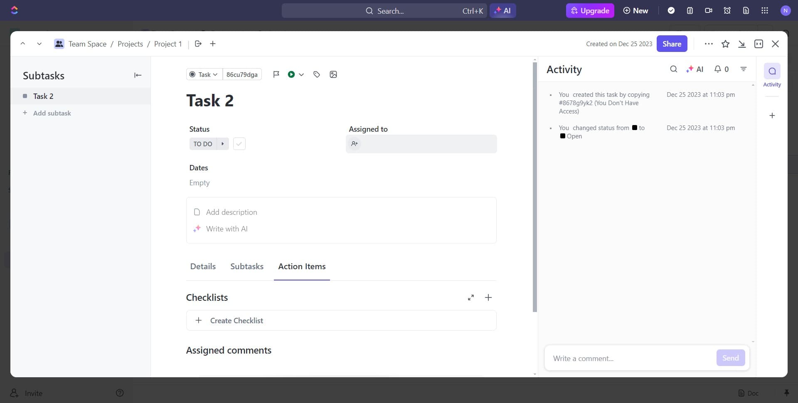Open the Task type dropdown
798x403 pixels.
pos(203,74)
